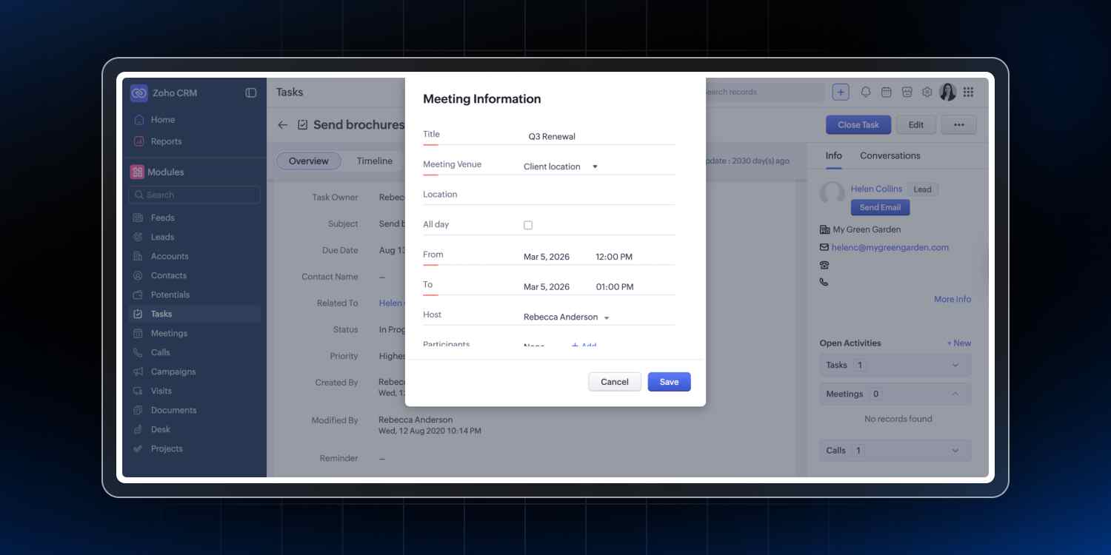1111x555 pixels.
Task: Open the Meetings module from sidebar
Action: 169,333
